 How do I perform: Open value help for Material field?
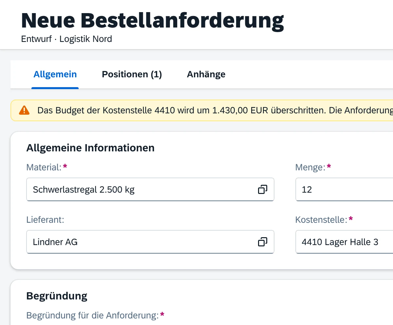point(263,189)
